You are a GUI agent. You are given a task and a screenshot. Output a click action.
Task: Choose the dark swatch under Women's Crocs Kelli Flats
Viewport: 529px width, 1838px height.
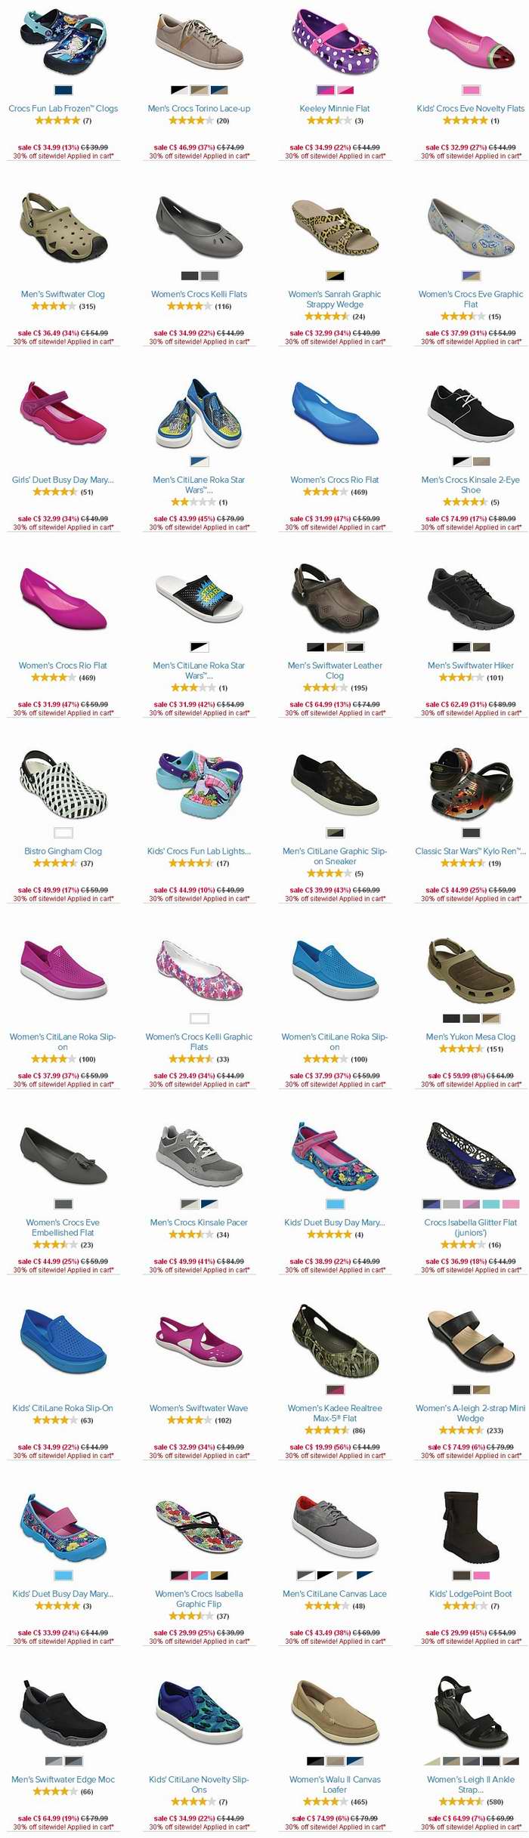coord(190,276)
